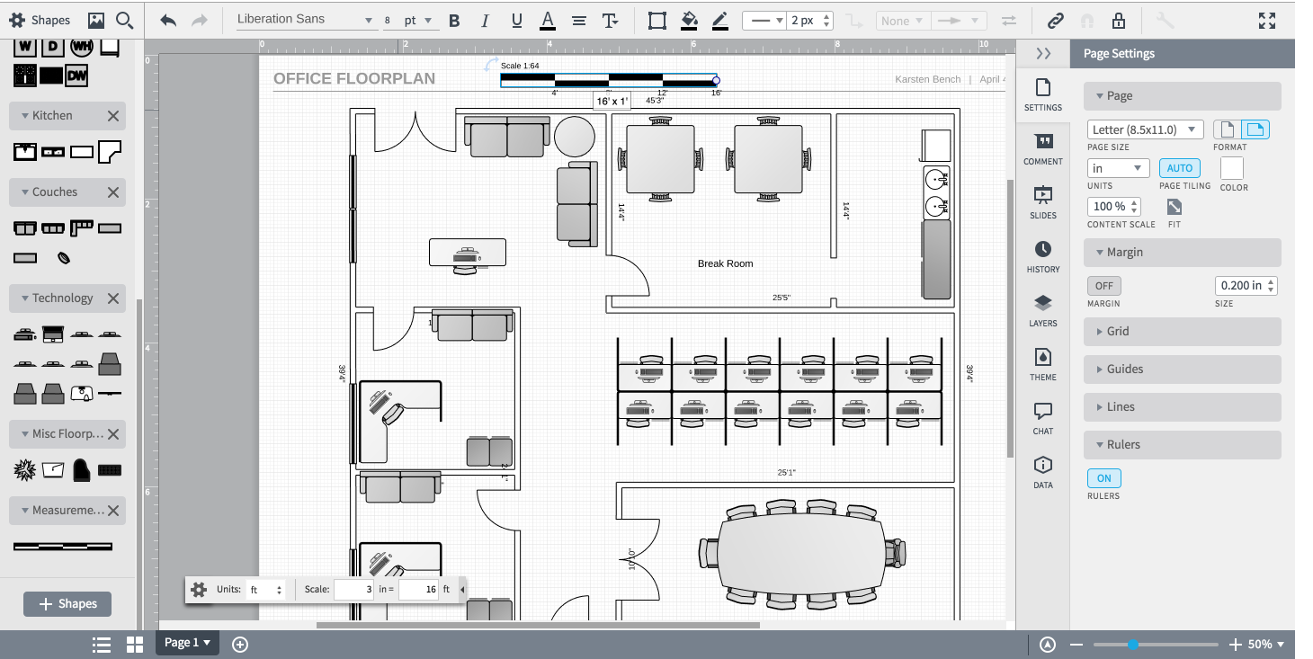Select landscape page format

(1255, 129)
